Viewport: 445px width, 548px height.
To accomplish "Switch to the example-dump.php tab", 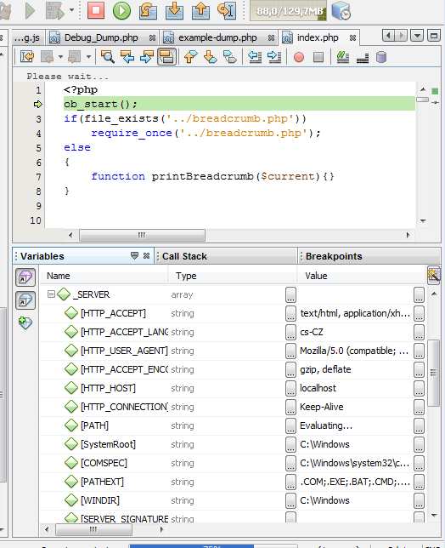I will 217,37.
